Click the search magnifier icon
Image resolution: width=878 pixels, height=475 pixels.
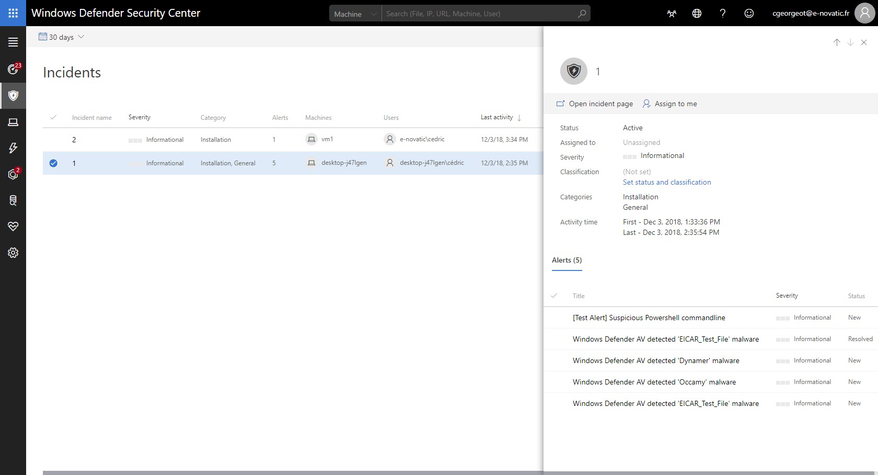click(x=582, y=14)
